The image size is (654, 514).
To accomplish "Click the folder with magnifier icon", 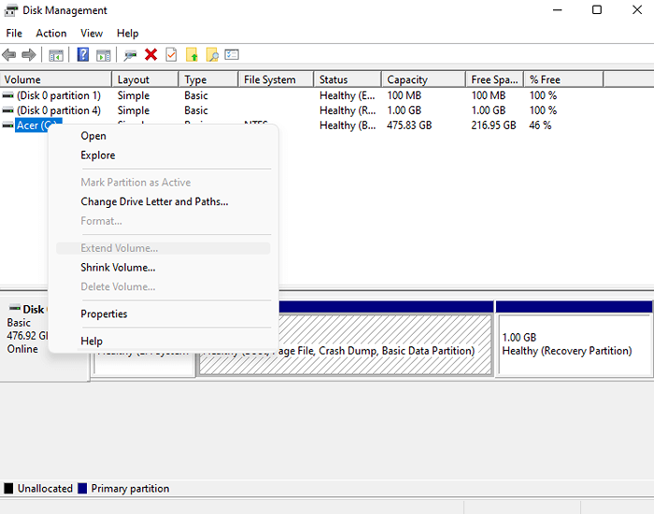I will pos(212,54).
